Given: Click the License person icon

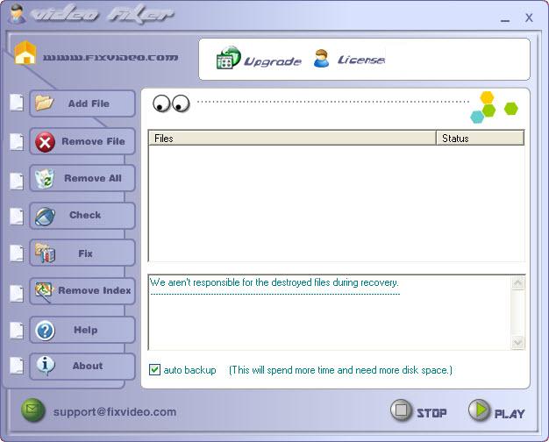Looking at the screenshot, I should pyautogui.click(x=321, y=59).
